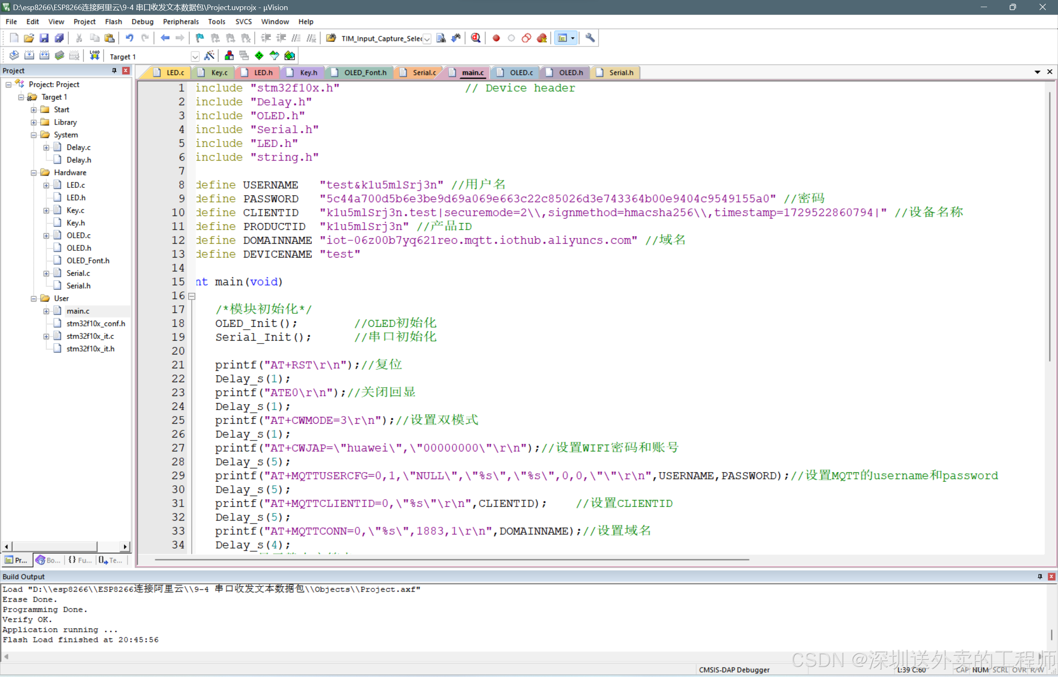Click the editor vertical scrollbar
The height and width of the screenshot is (677, 1058).
1050,227
